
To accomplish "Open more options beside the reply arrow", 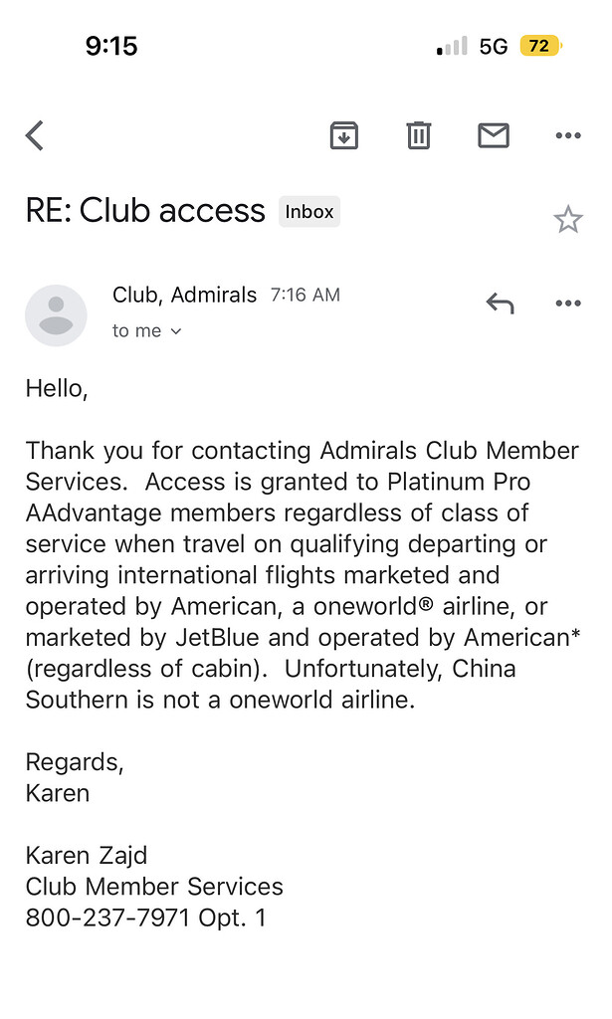I will tap(568, 303).
